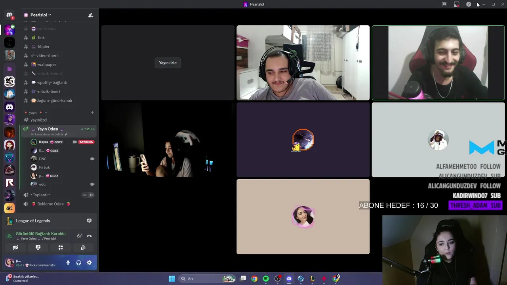Open the yayınözel channel
507x285 pixels.
coord(58,120)
